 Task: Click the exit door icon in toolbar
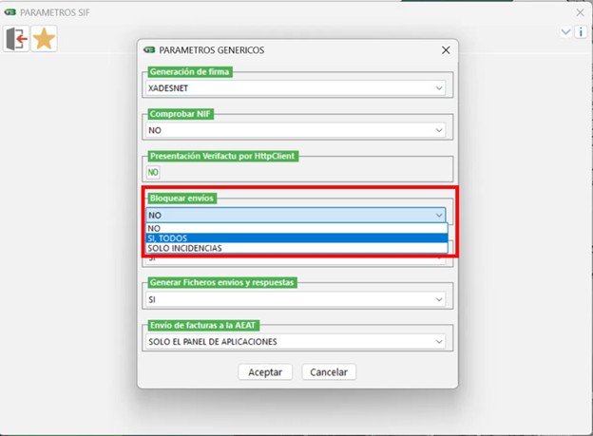coord(16,39)
